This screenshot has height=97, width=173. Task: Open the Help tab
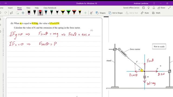click(x=37, y=8)
